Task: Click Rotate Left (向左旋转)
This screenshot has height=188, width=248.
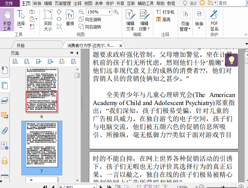Action: (x=90, y=19)
